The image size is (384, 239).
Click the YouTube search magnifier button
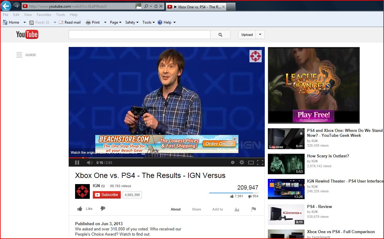(220, 35)
